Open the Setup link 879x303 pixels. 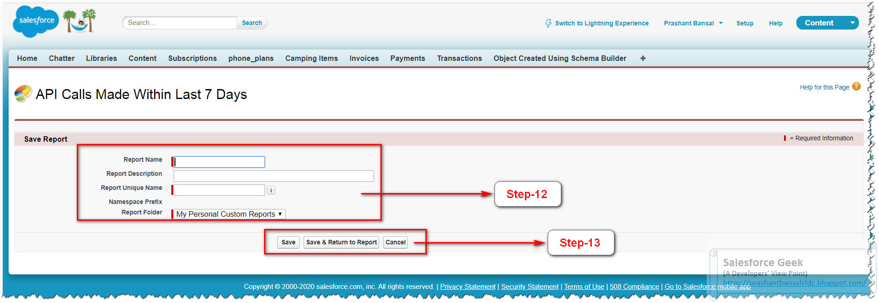tap(745, 23)
